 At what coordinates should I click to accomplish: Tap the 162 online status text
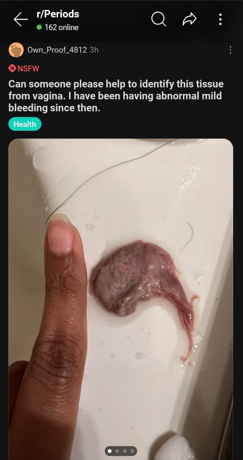pos(61,27)
